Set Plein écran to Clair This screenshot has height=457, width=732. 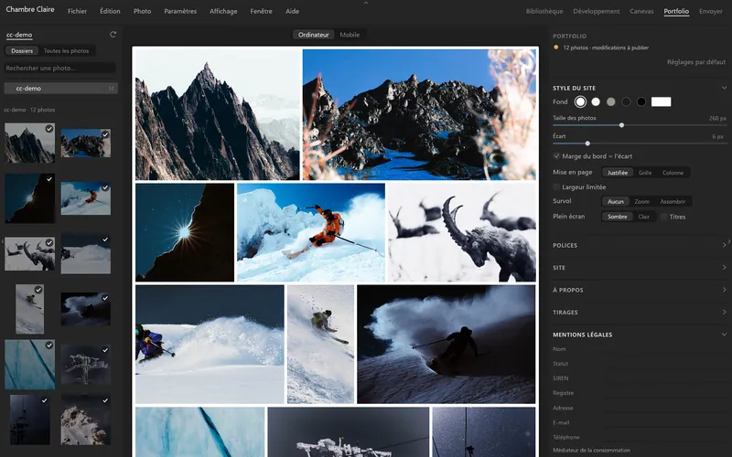point(644,217)
